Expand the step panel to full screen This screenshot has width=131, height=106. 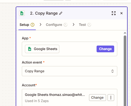click(114, 13)
